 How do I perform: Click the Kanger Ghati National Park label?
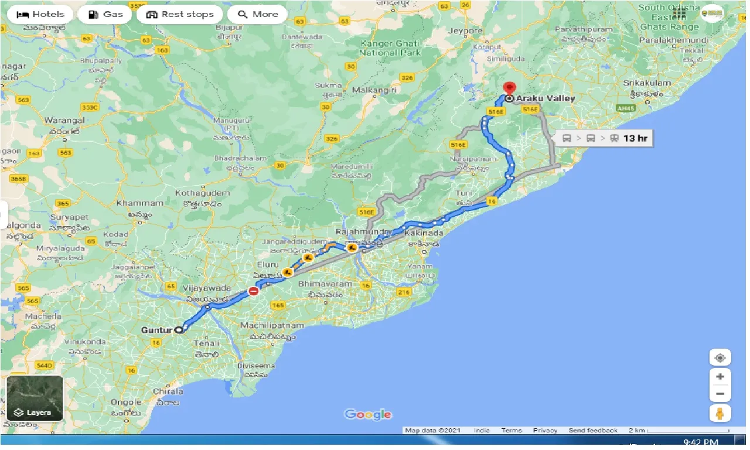[x=390, y=48]
